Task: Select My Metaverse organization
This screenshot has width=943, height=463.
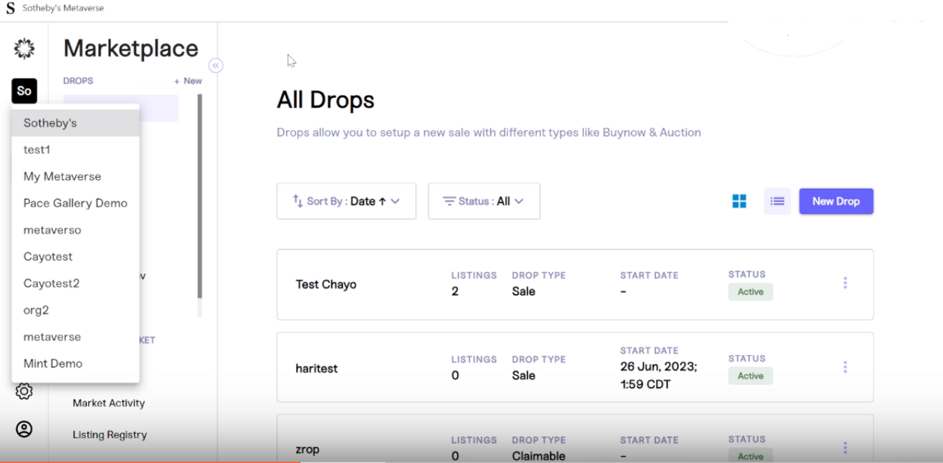Action: click(x=75, y=176)
